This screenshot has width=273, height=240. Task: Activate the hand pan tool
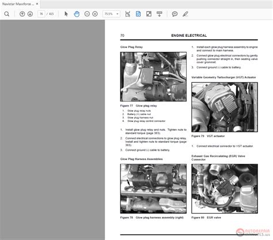click(77, 14)
